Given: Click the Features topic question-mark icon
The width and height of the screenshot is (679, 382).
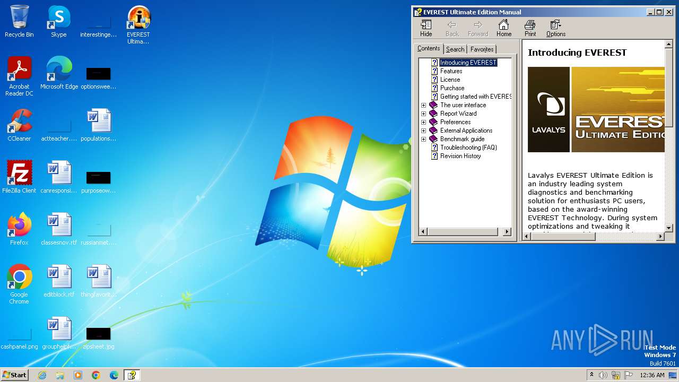Looking at the screenshot, I should 434,71.
